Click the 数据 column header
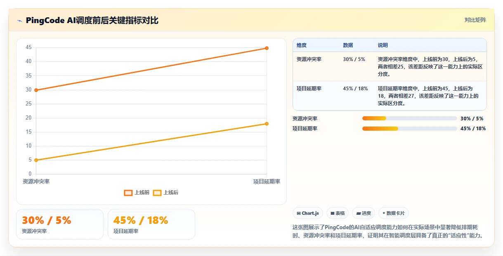 point(348,45)
